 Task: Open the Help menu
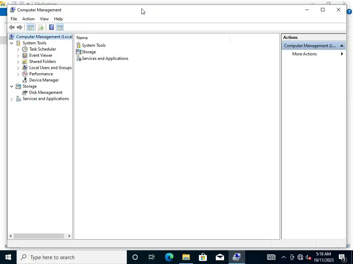[x=58, y=19]
